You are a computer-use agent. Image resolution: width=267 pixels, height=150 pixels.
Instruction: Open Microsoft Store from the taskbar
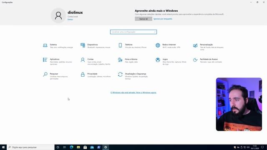85,147
